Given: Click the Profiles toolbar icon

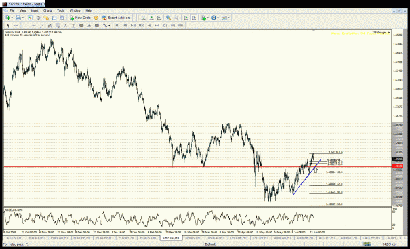Looking at the screenshot, I should click(x=18, y=18).
